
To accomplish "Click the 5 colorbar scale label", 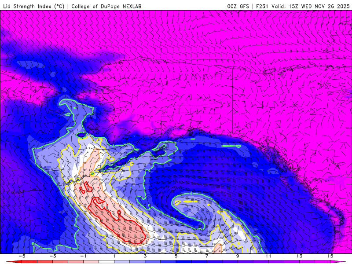I will (176, 256).
